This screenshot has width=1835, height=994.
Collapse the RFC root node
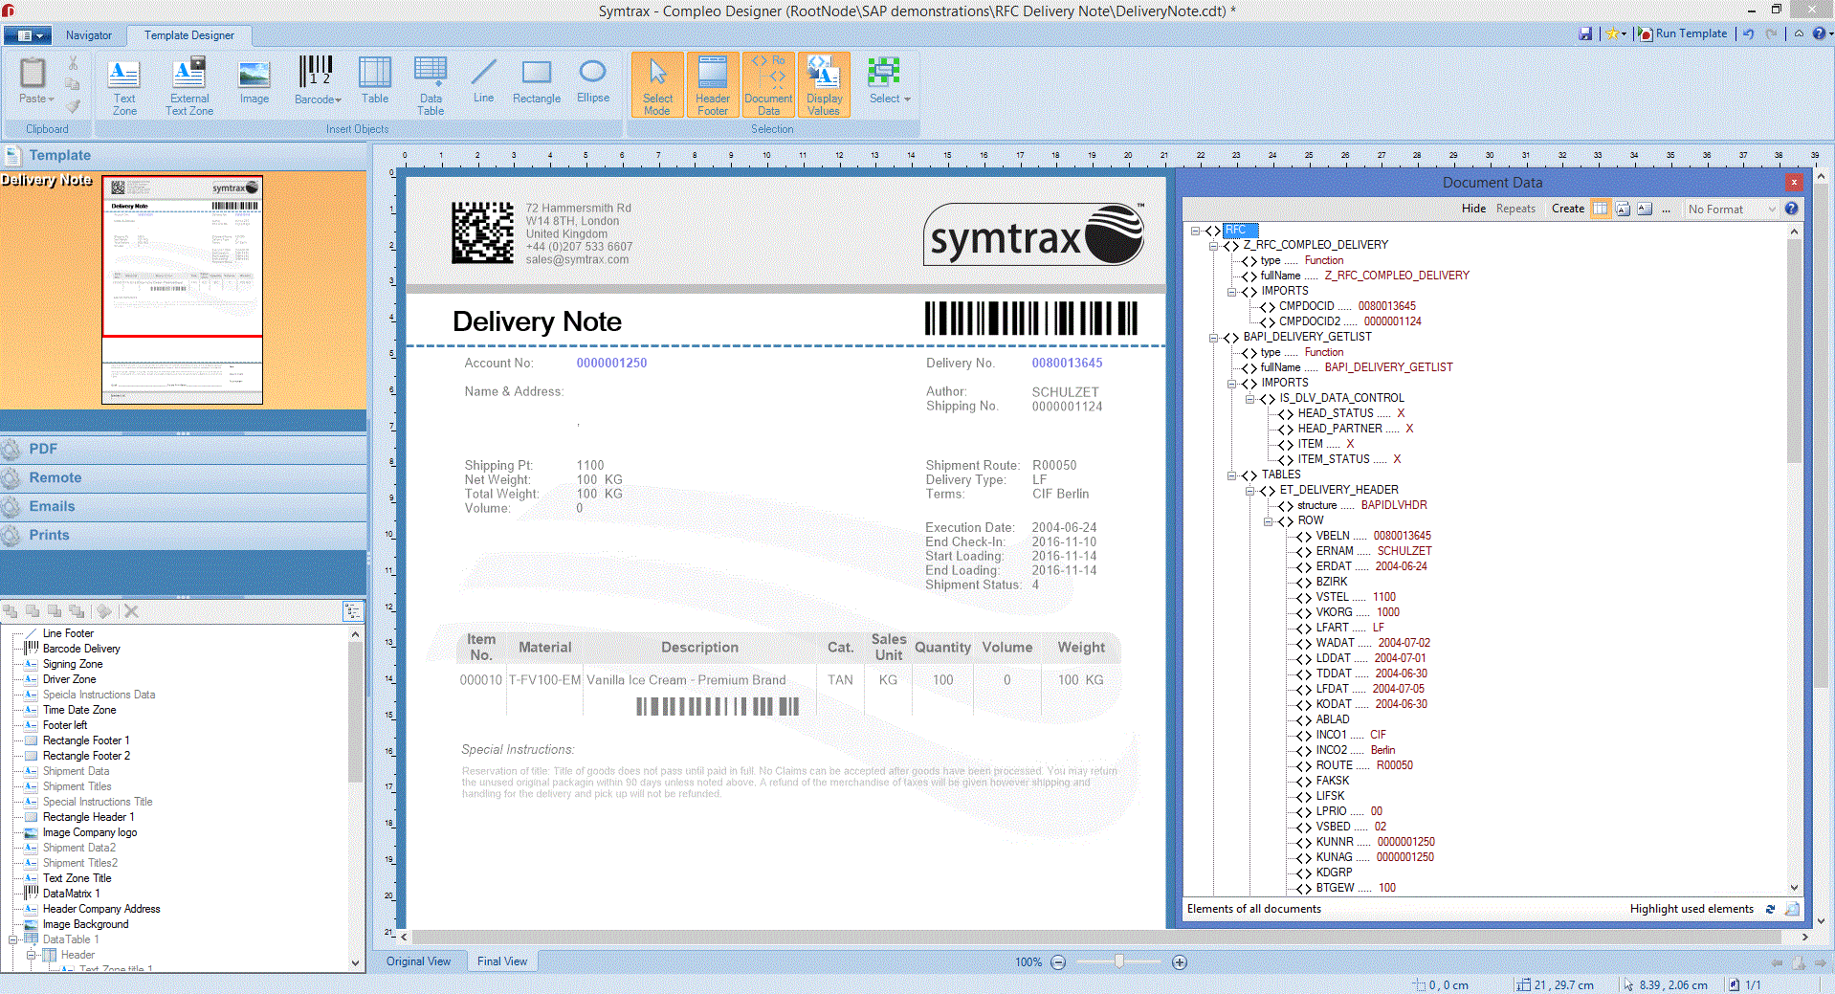click(x=1196, y=231)
